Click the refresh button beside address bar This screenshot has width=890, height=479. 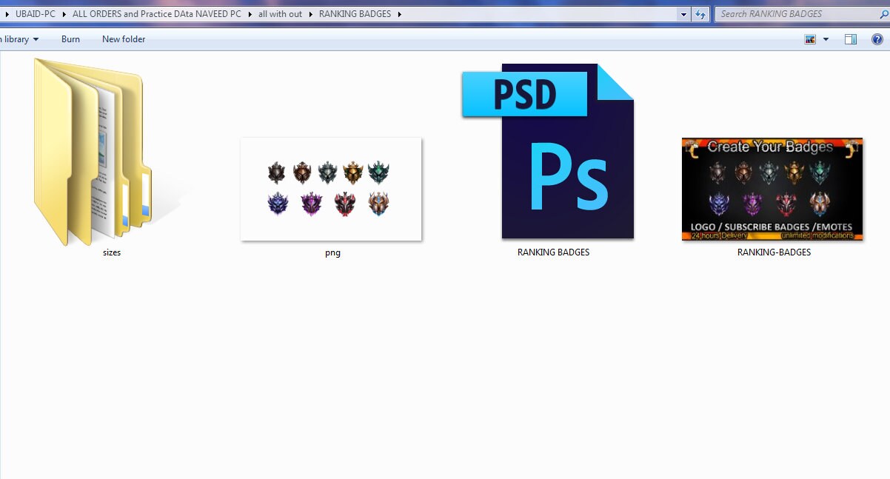click(x=700, y=14)
